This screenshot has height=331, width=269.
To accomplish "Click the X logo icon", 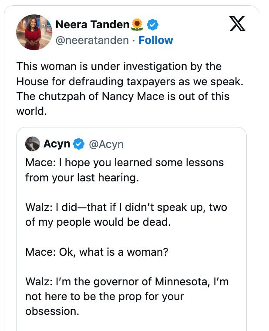I will (x=237, y=25).
